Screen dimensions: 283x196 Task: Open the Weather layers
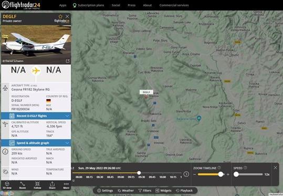(125, 191)
